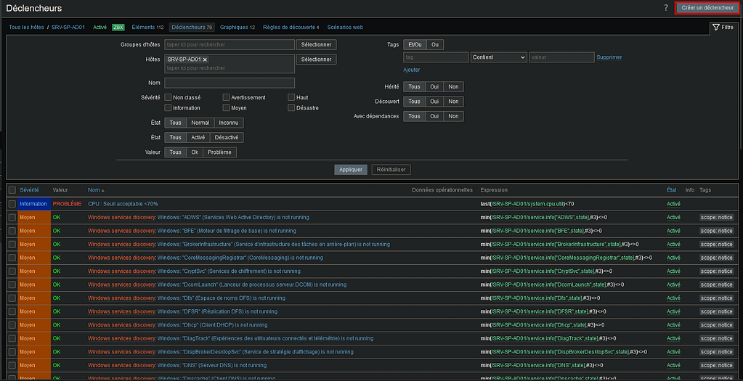This screenshot has width=743, height=381.
Task: Click the Ajouter tag link
Action: (x=412, y=70)
